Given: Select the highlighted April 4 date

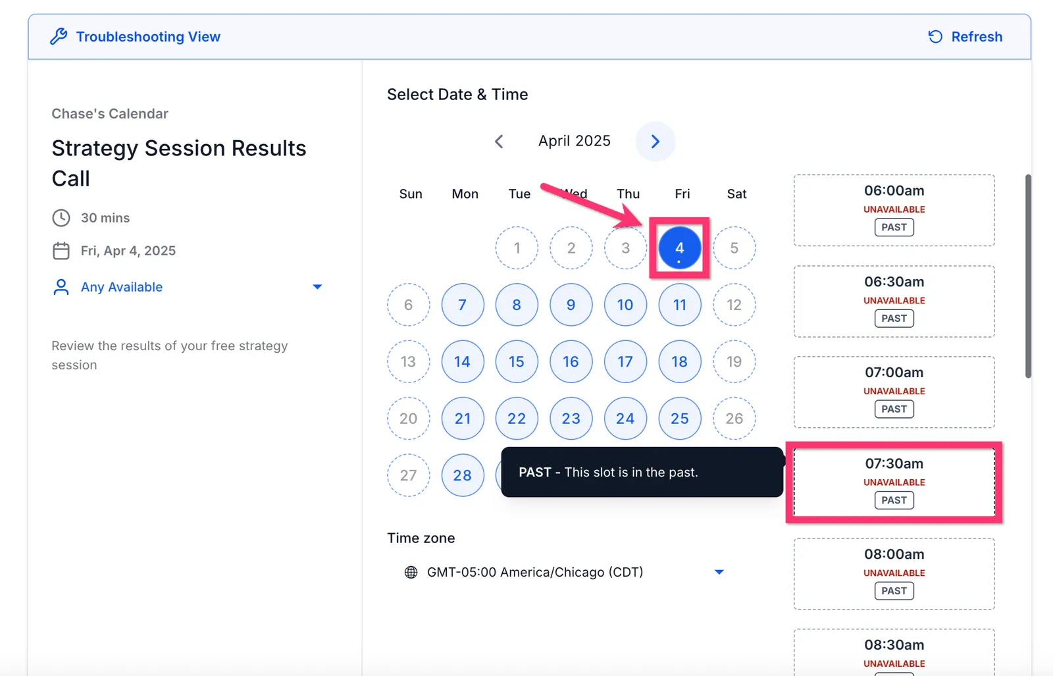Looking at the screenshot, I should pyautogui.click(x=680, y=248).
